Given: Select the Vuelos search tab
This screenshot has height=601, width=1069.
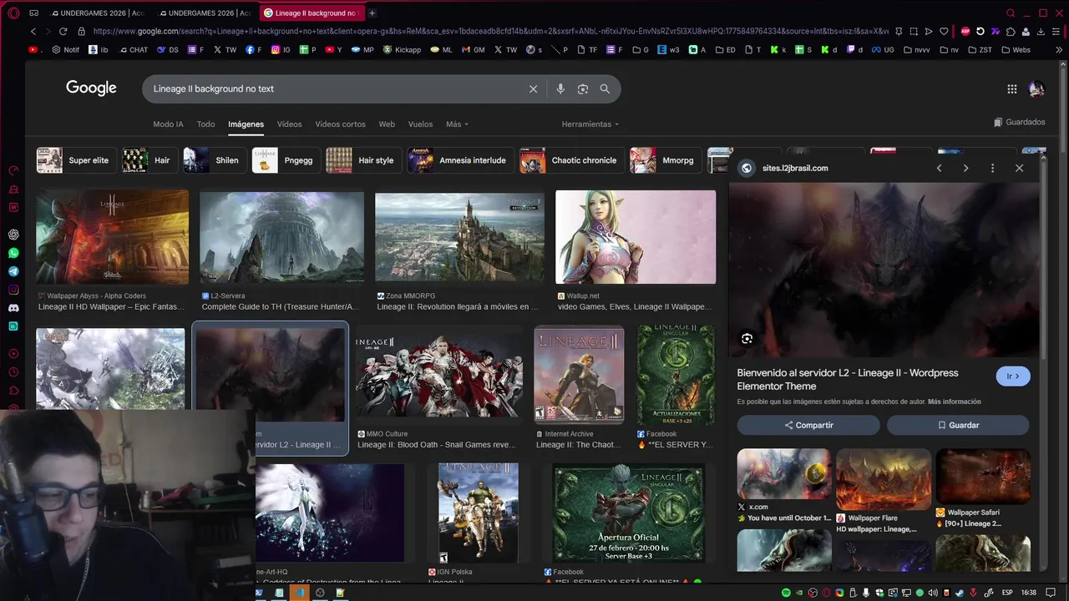Looking at the screenshot, I should 420,124.
